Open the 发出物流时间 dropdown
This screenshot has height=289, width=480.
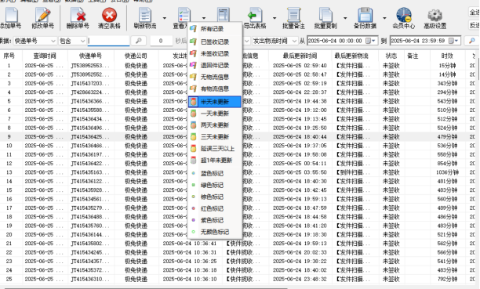point(294,41)
